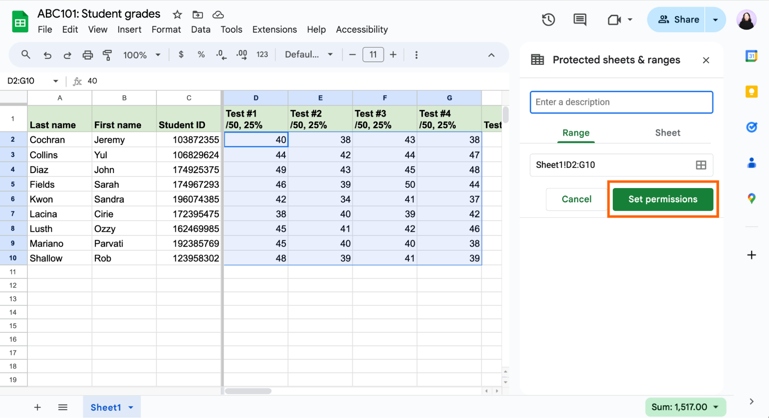The width and height of the screenshot is (769, 418).
Task: Click the paint format icon
Action: (107, 55)
